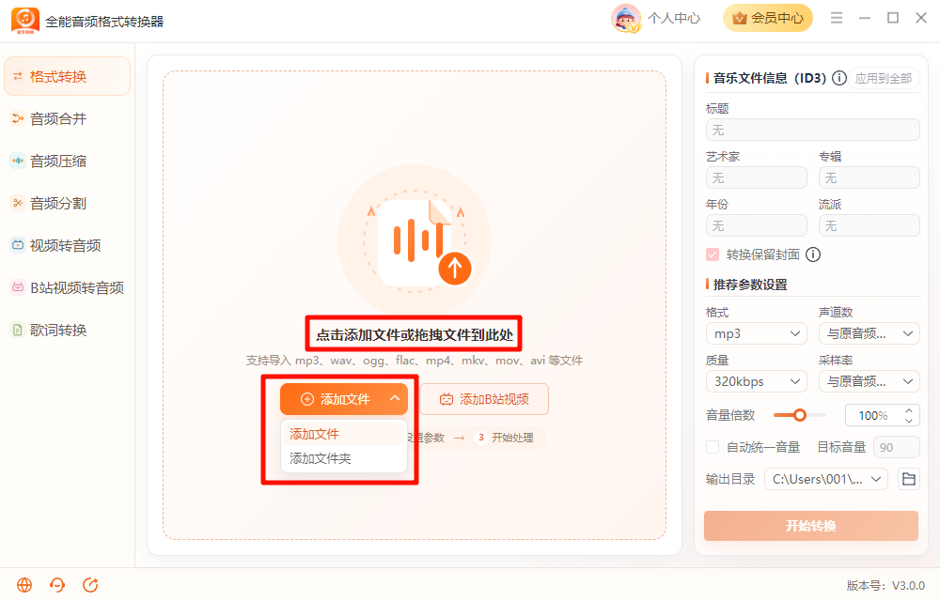Click the user avatar icon

click(x=626, y=18)
